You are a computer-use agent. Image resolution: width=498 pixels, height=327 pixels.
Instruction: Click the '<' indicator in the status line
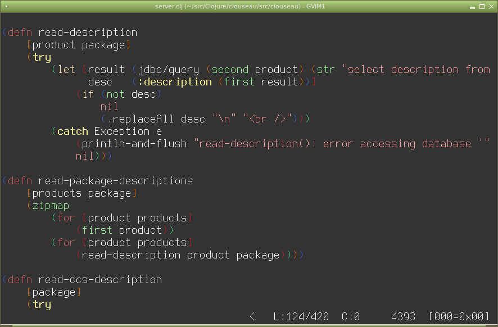click(x=252, y=316)
